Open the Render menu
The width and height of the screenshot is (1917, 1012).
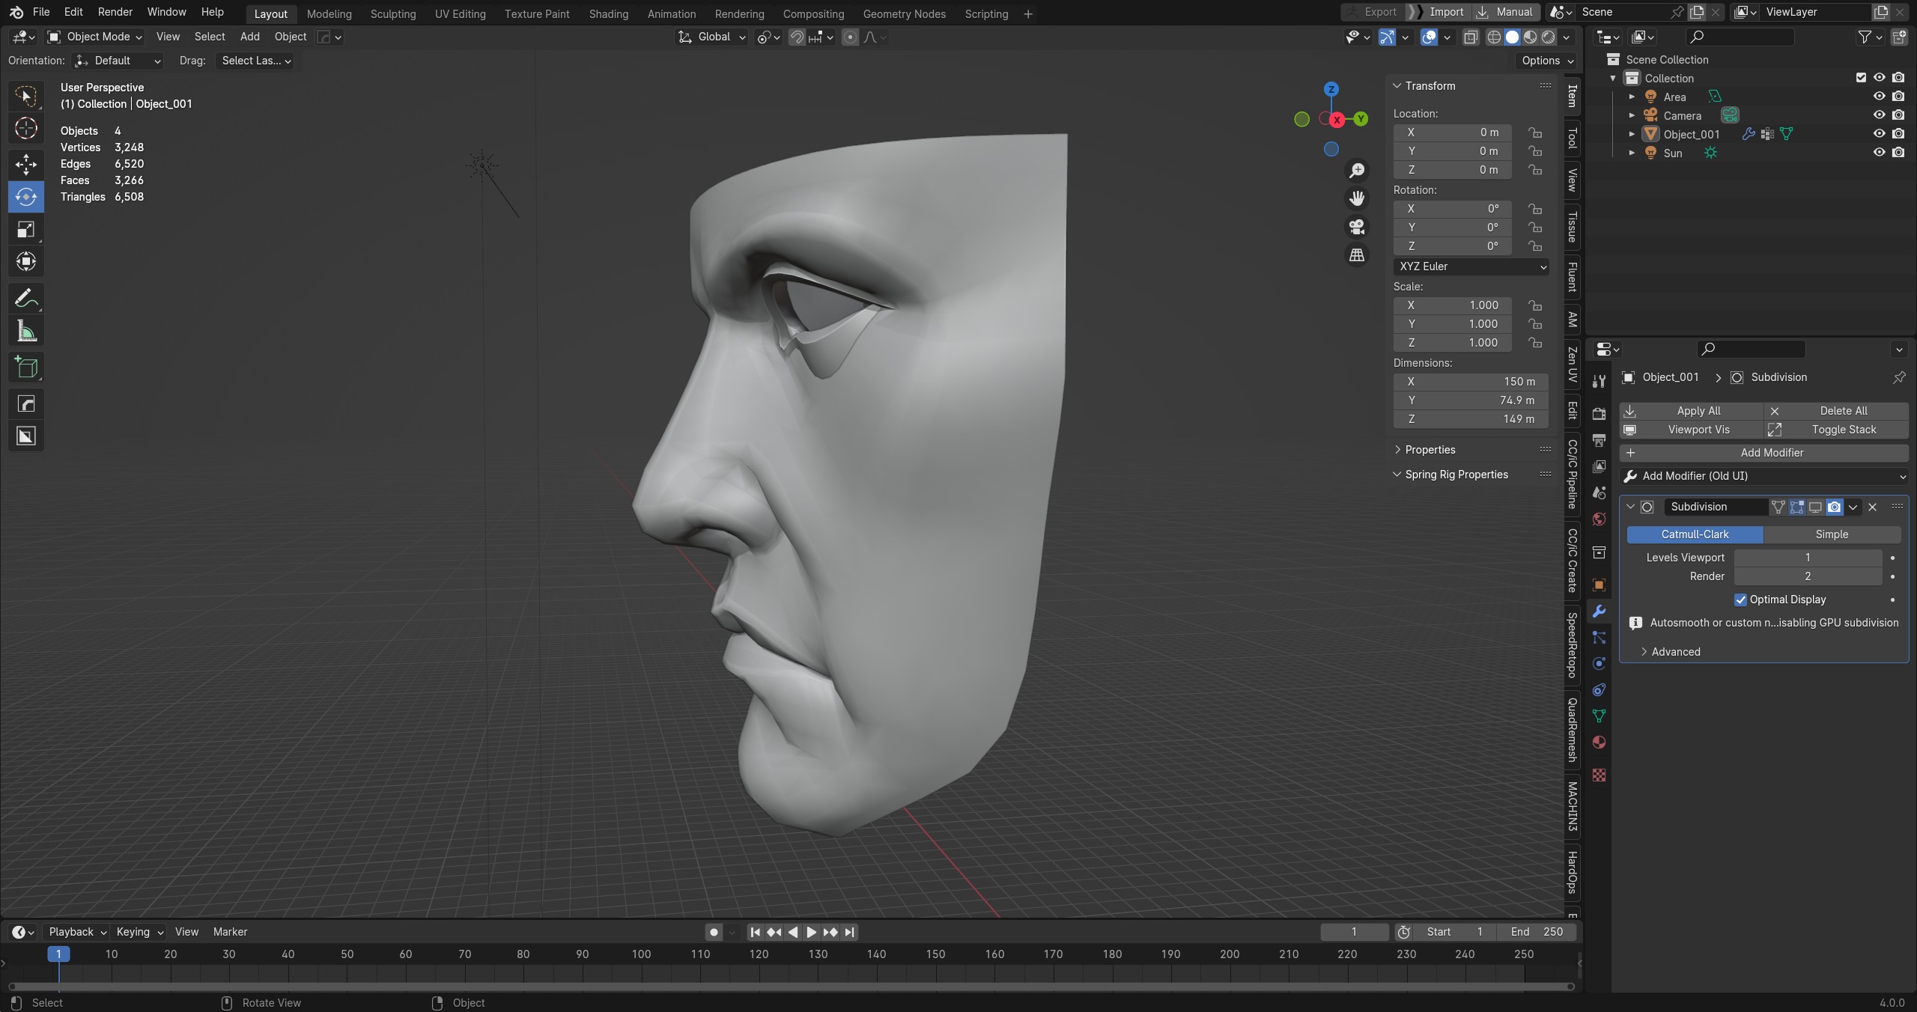(115, 12)
